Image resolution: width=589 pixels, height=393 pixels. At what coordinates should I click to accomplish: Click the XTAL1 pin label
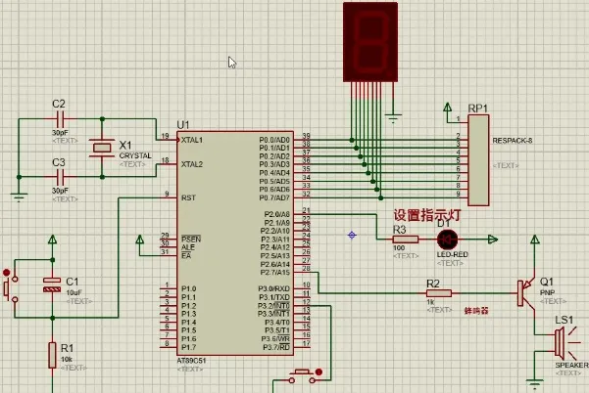point(192,140)
